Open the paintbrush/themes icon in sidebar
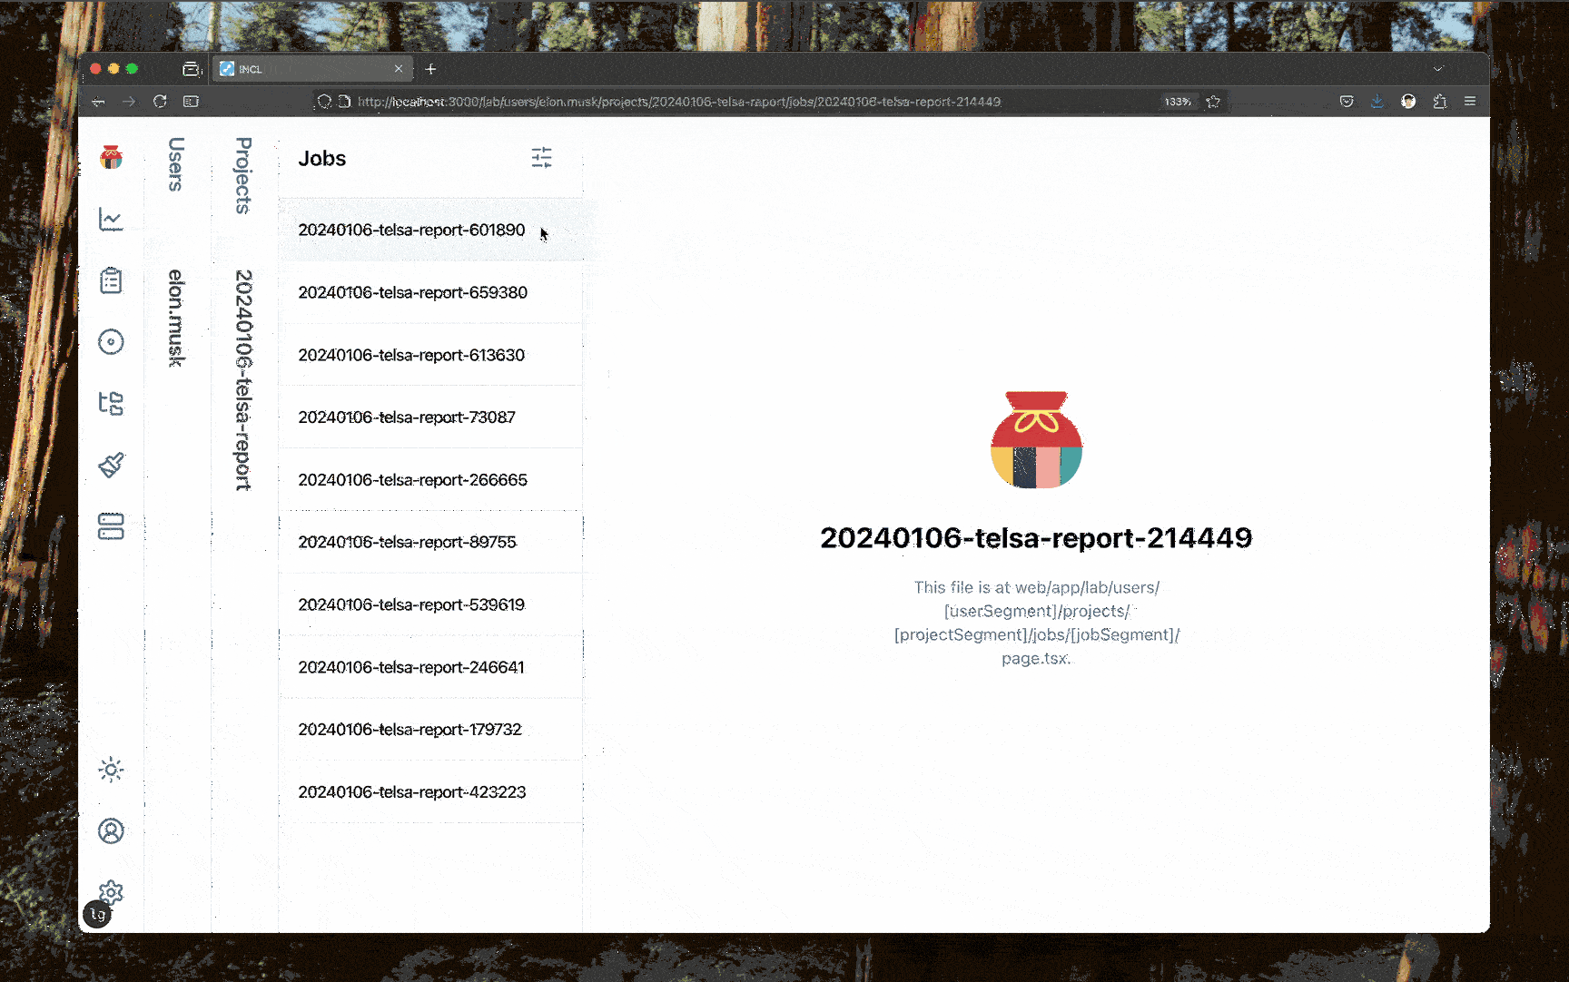The image size is (1569, 982). coord(110,466)
